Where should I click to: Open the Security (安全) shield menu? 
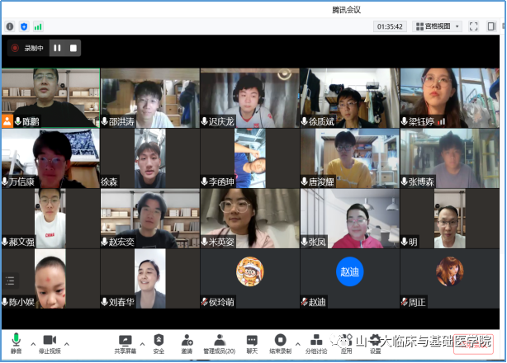(x=158, y=342)
